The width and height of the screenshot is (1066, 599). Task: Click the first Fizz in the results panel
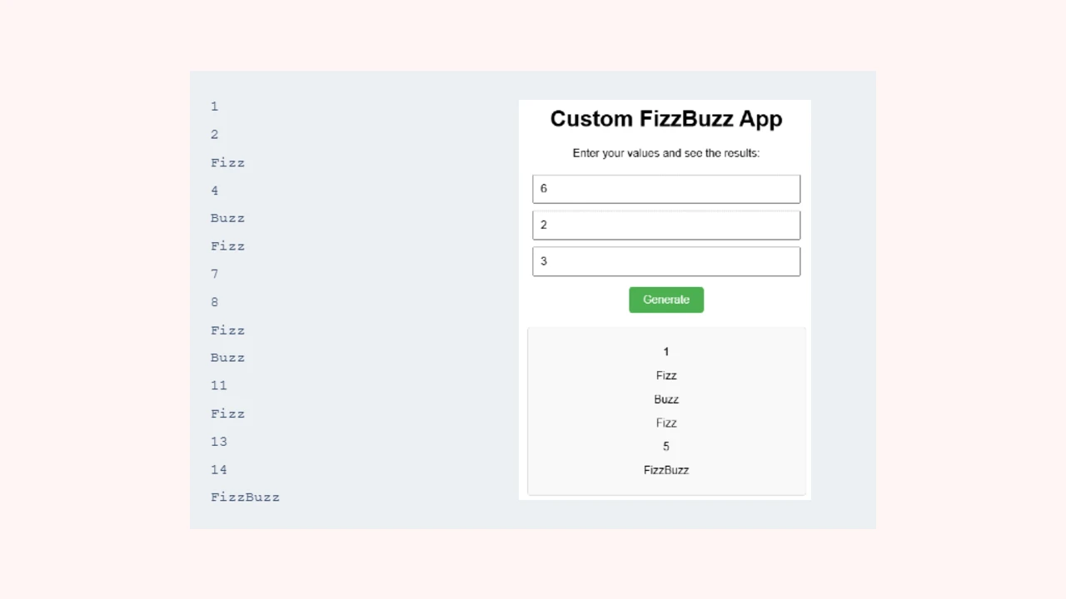point(666,375)
